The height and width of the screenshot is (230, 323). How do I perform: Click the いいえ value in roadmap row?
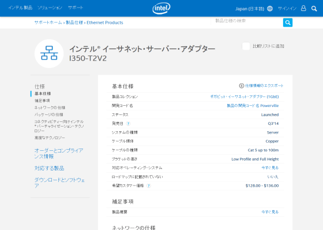273,177
